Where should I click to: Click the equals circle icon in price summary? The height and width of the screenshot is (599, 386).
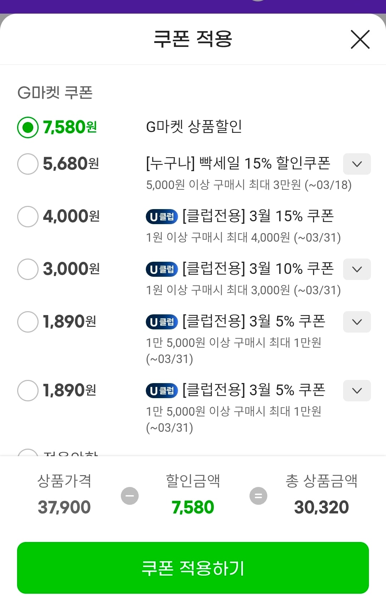click(x=258, y=496)
